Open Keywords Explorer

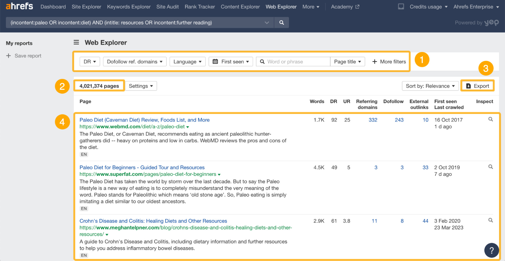(129, 7)
